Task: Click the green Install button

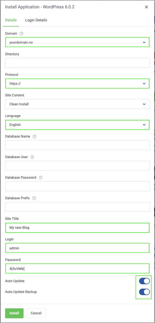Action: (14, 313)
